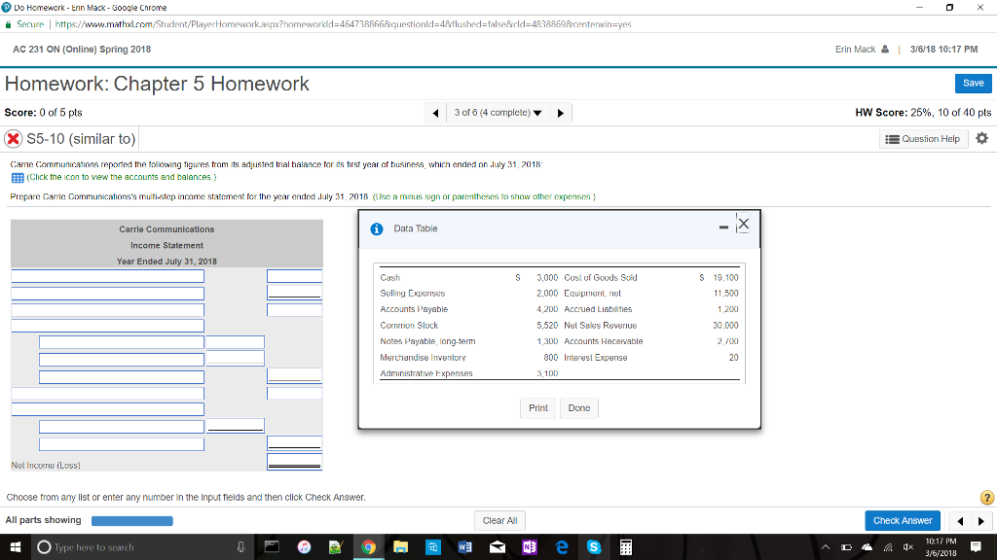Image resolution: width=997 pixels, height=560 pixels.
Task: Close the Data Table popup
Action: [x=744, y=226]
